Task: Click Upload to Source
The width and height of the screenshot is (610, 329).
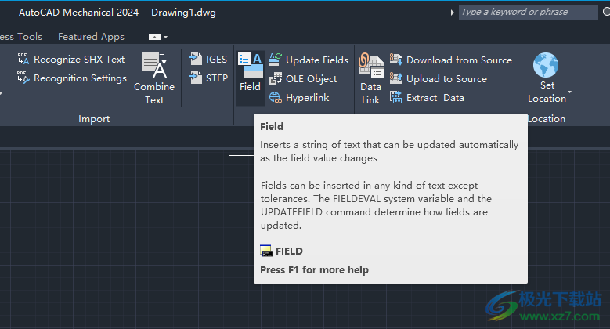Action: coord(439,78)
